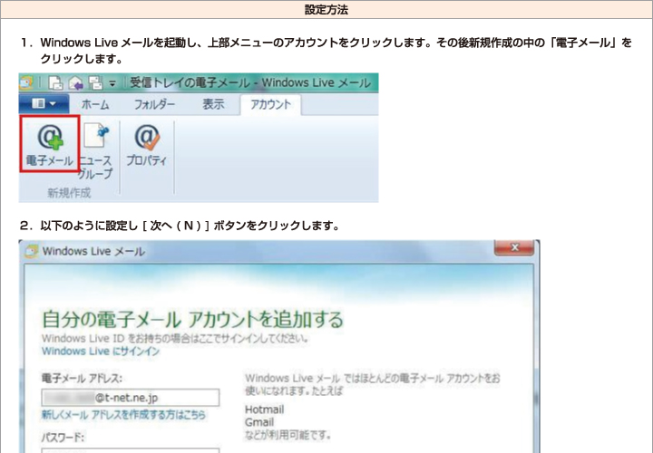The width and height of the screenshot is (653, 453).
Task: Click the 設定方法 header text
Action: point(326,10)
